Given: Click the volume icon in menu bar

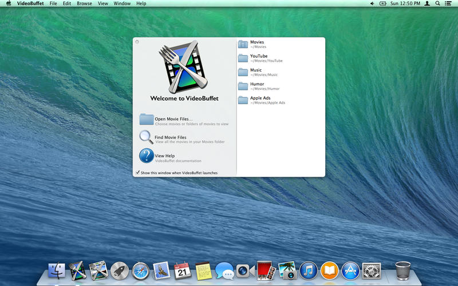Looking at the screenshot, I should [x=372, y=3].
